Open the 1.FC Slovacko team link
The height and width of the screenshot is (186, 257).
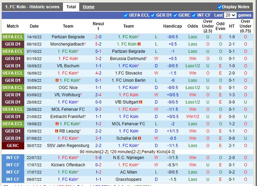click(129, 73)
